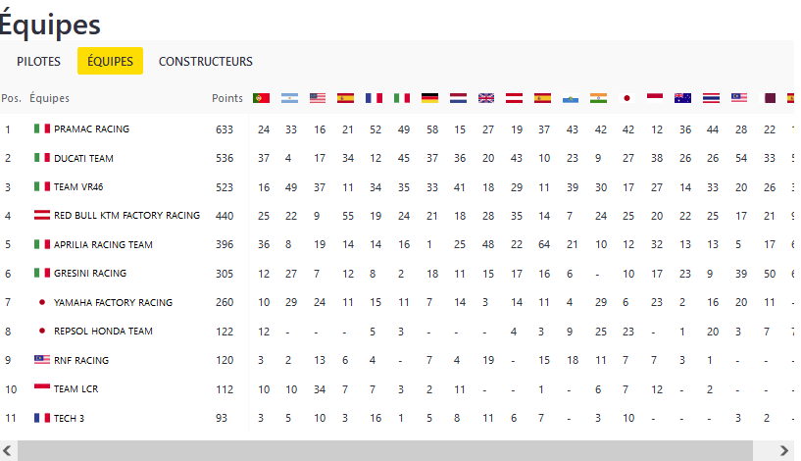Image resolution: width=801 pixels, height=461 pixels.
Task: Select the USA flag in header row
Action: coord(318,98)
